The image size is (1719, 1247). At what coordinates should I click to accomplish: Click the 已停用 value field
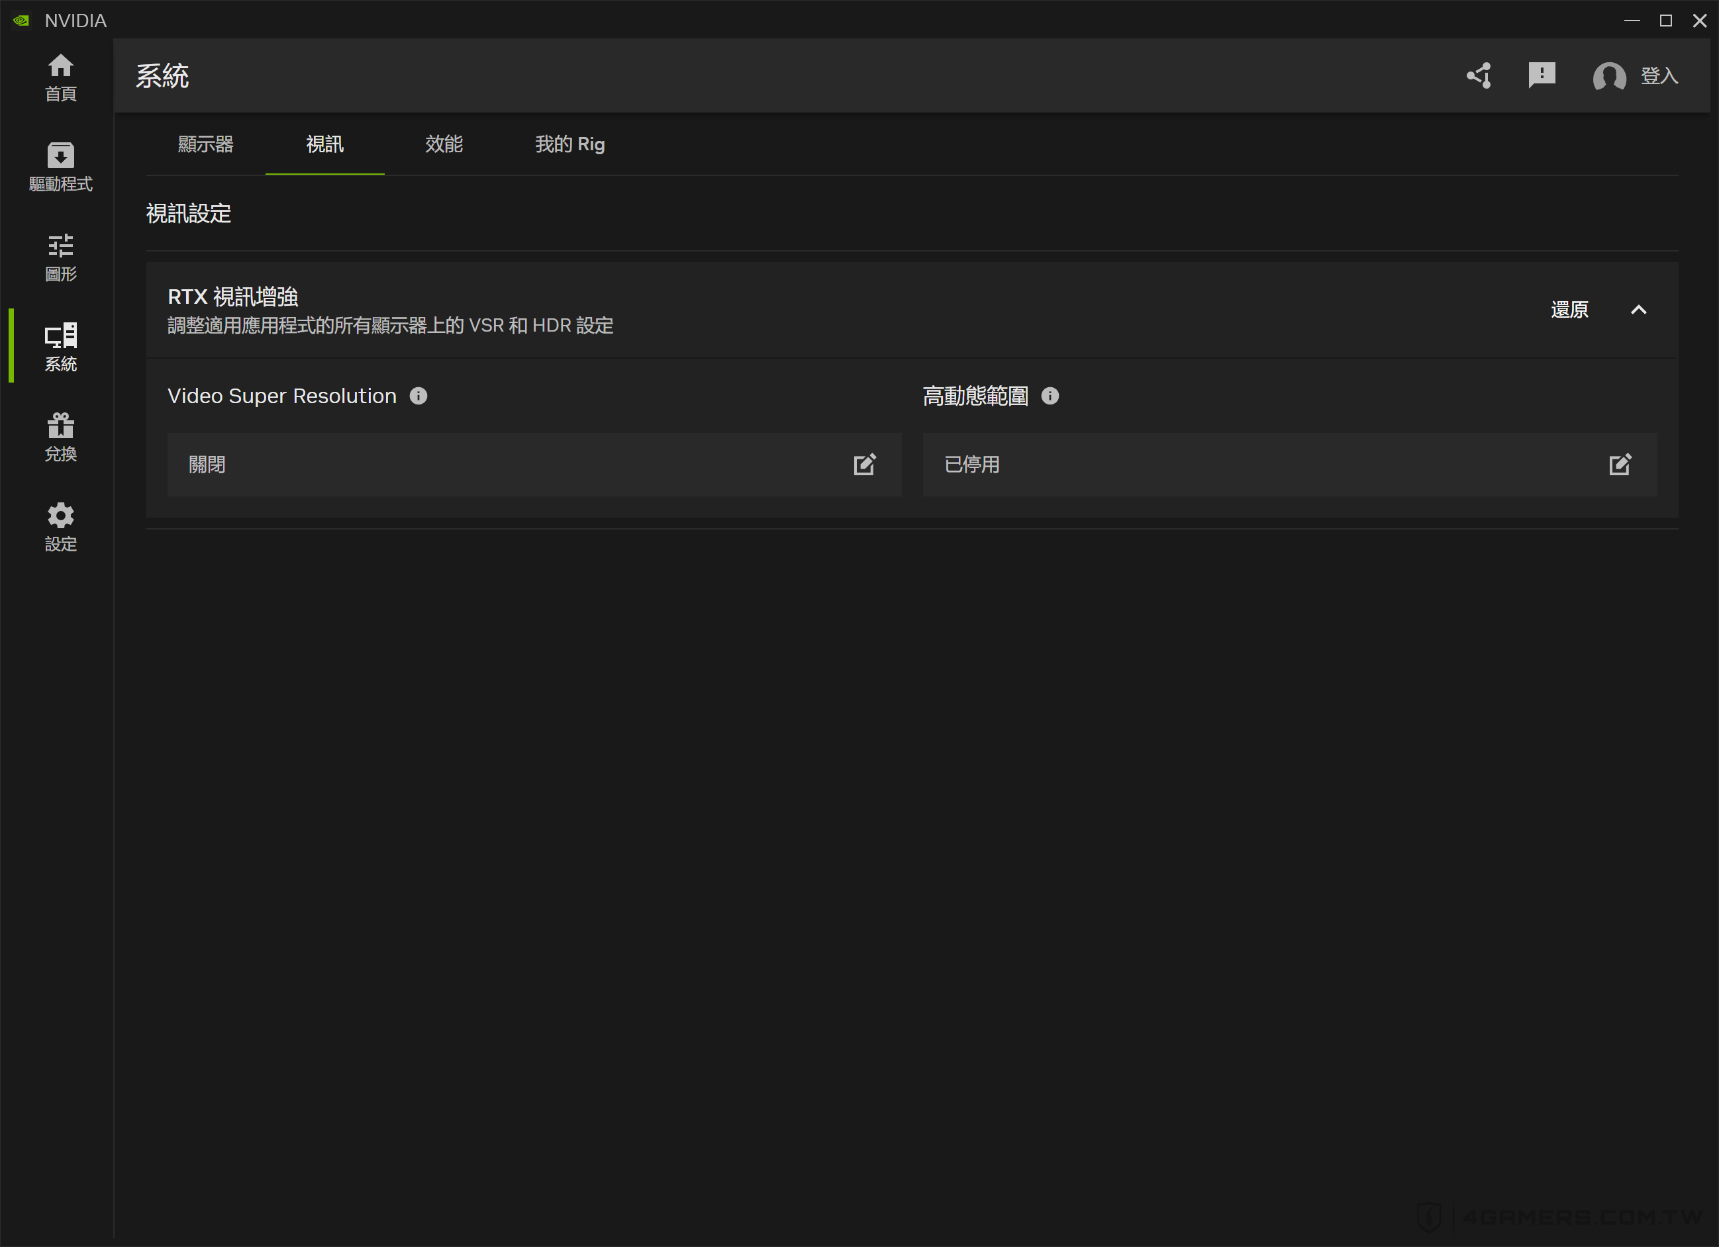tap(1289, 465)
